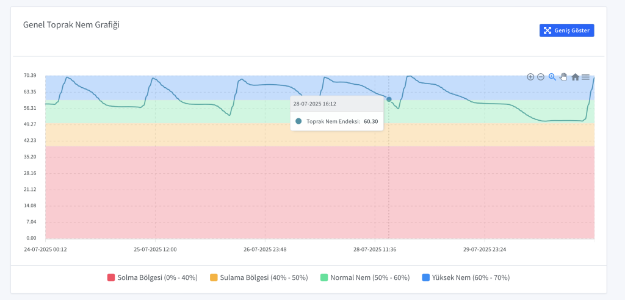Click the chart zoom in icon

(530, 77)
